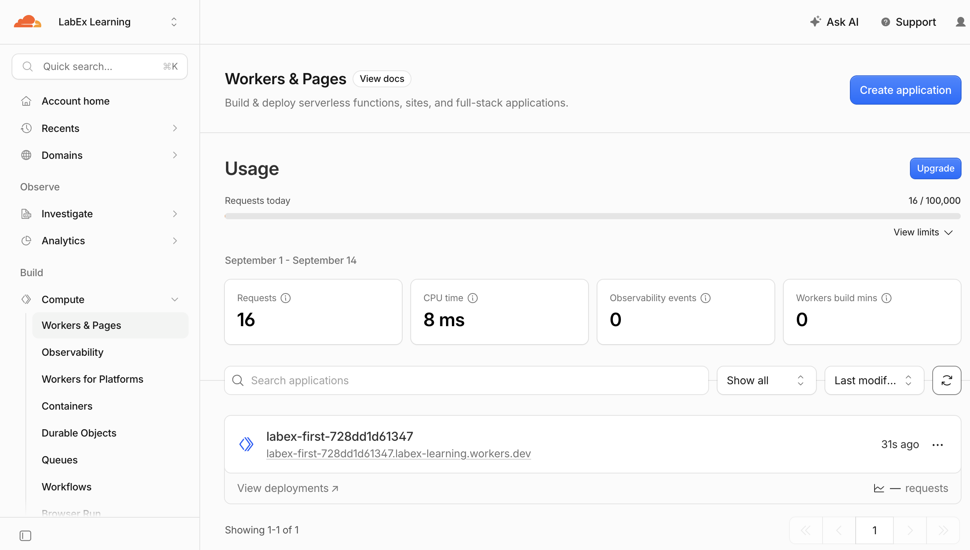
Task: Click the 16 / 100,000 usage count
Action: coord(934,201)
